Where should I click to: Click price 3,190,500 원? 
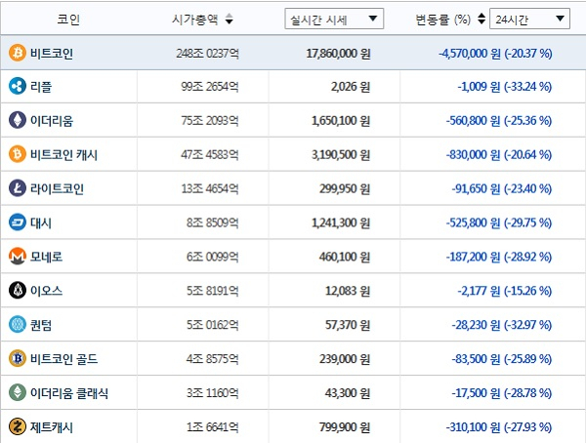pyautogui.click(x=341, y=155)
